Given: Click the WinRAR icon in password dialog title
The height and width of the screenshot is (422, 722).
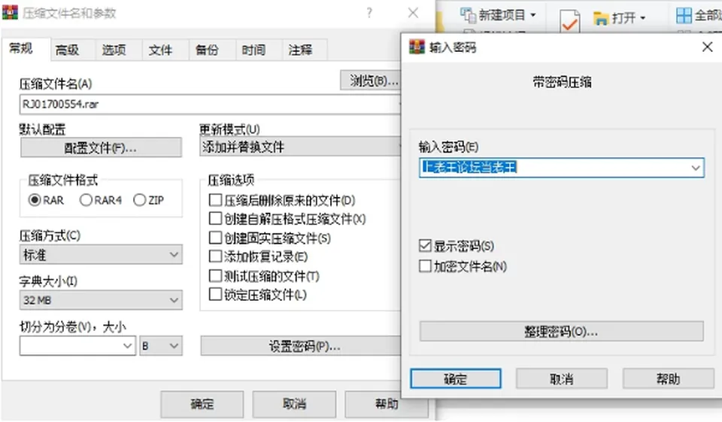Looking at the screenshot, I should (417, 47).
